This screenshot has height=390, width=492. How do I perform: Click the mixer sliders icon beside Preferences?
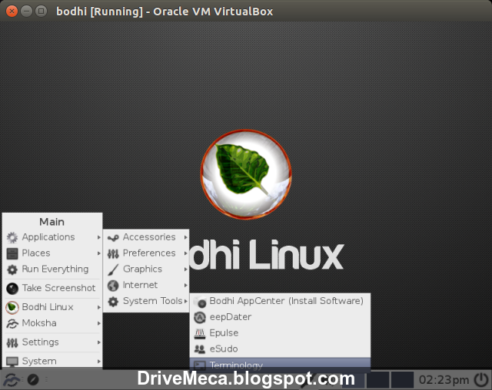[x=113, y=253]
